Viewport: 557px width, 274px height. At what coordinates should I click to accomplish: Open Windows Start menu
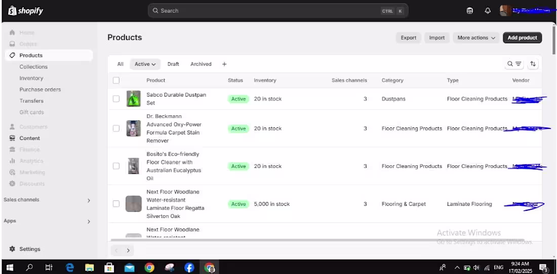(x=10, y=267)
